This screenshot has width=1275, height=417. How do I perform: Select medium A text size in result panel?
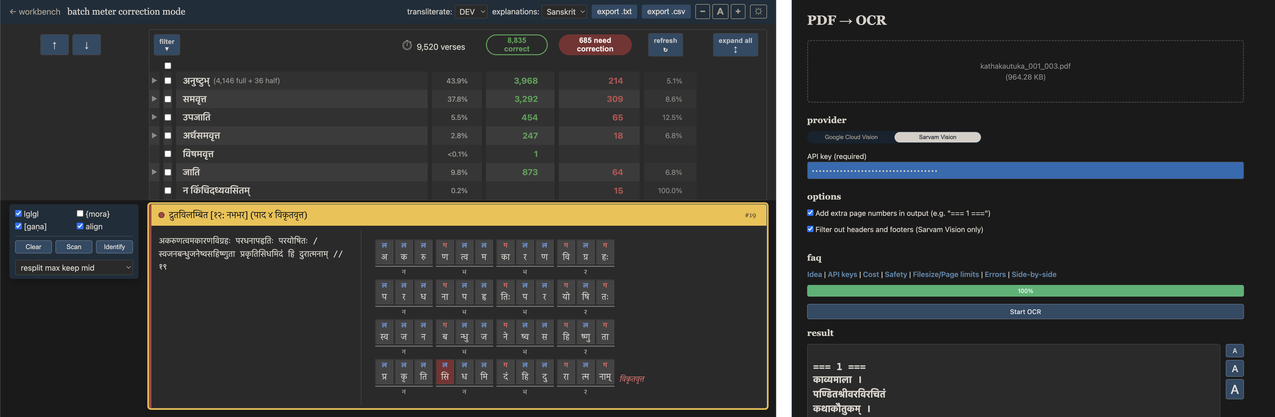pos(1234,368)
